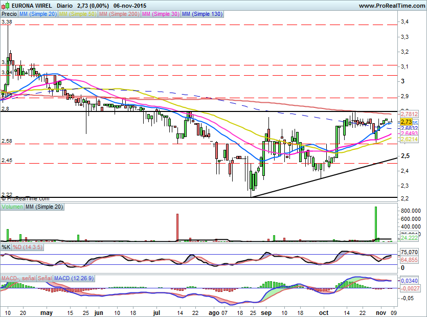Click the tallest green volume bar in November
This screenshot has width=427, height=317.
(x=376, y=223)
